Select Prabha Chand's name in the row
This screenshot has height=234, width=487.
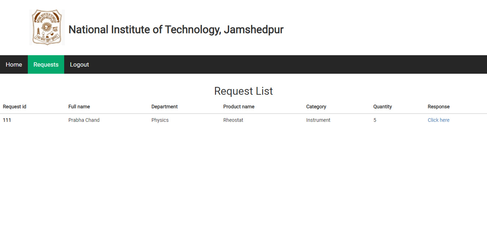click(x=84, y=120)
